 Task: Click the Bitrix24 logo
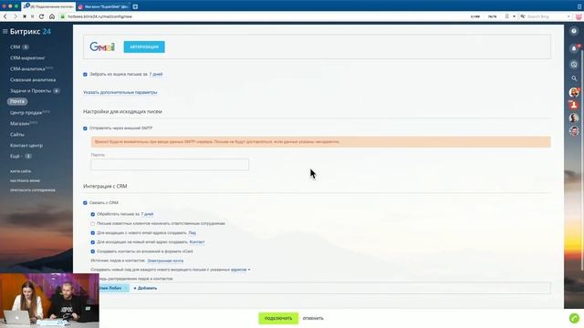30,32
